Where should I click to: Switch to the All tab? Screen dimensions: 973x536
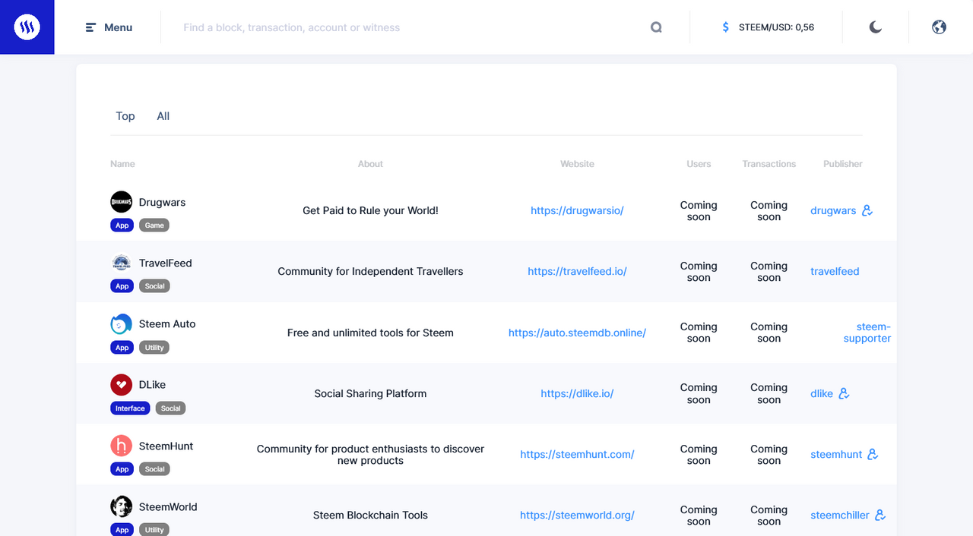tap(163, 116)
